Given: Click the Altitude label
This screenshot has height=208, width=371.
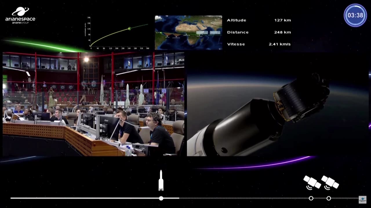Looking at the screenshot, I should [237, 20].
